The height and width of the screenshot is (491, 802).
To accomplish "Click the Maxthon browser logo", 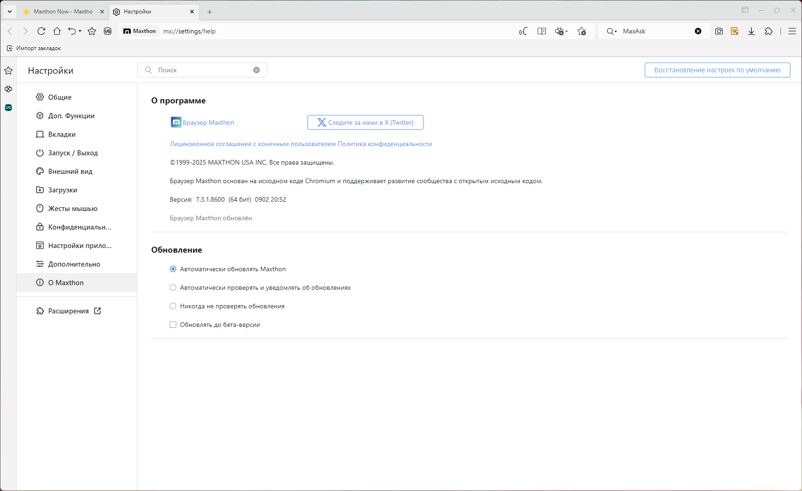I will point(176,122).
